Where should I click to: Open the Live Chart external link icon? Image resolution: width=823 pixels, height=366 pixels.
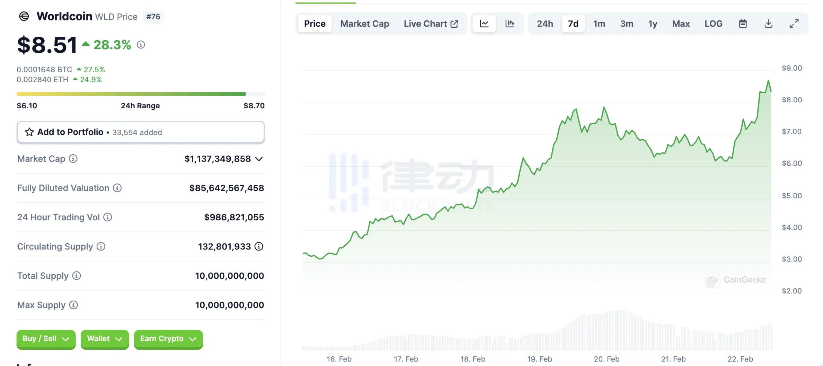click(454, 23)
